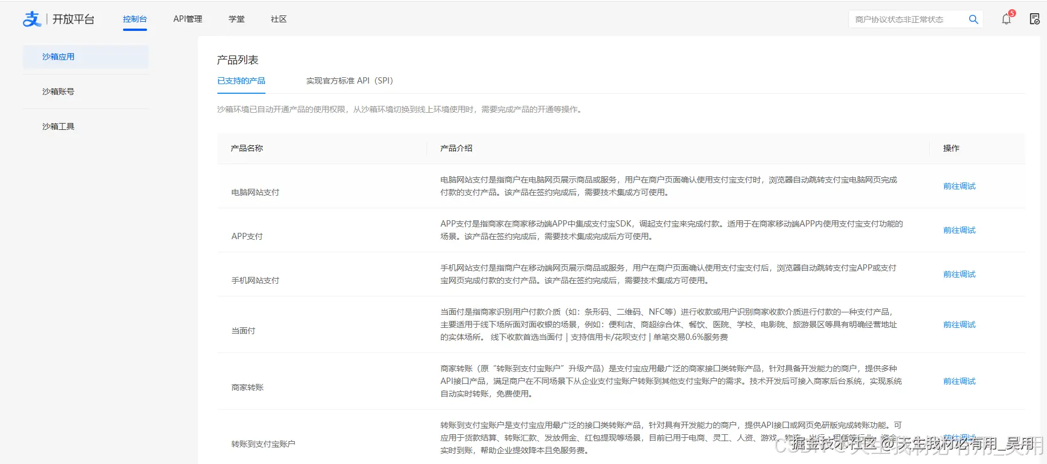Select the APP支付 product name

[x=247, y=236]
